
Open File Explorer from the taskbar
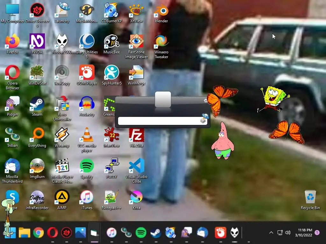click(25, 232)
